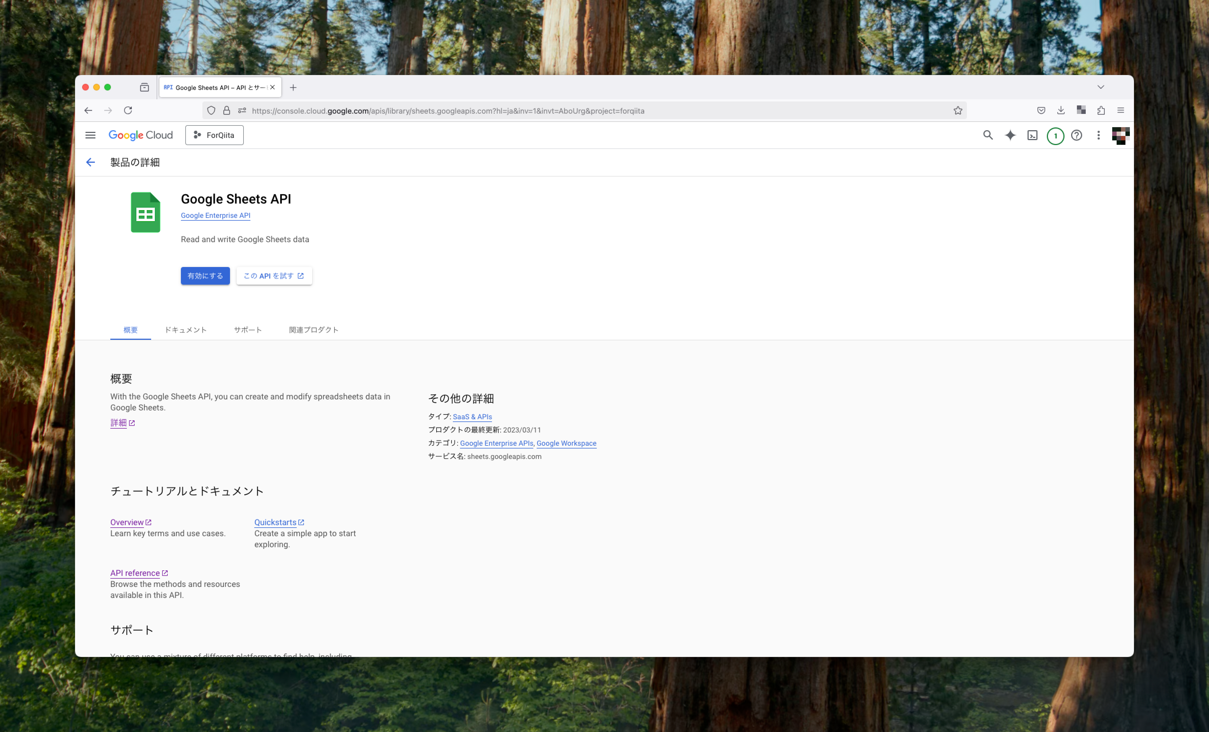Screen dimensions: 1209x732
Task: Open the Quickstarts documentation link
Action: point(275,522)
